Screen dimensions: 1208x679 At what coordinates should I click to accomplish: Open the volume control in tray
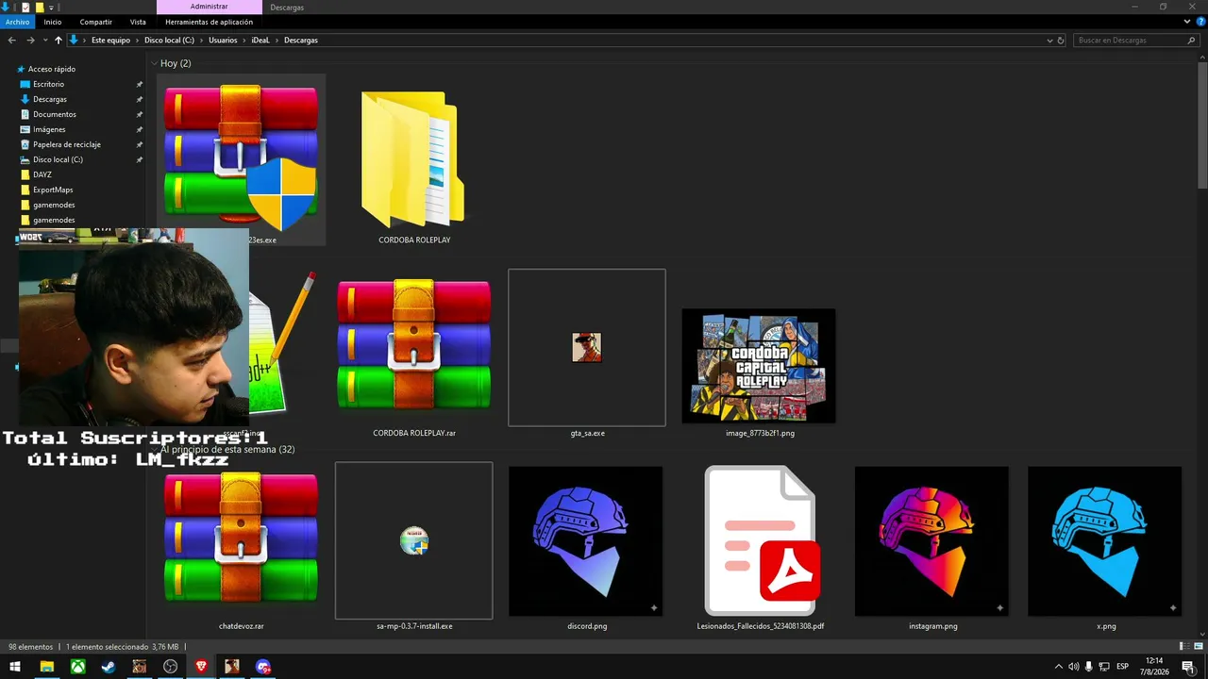point(1074,667)
